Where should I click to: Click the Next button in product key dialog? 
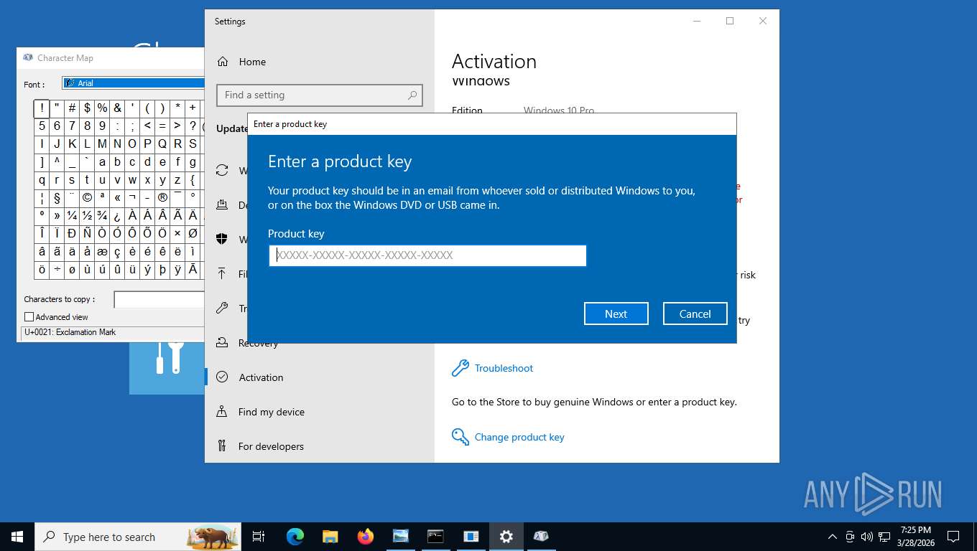[616, 314]
